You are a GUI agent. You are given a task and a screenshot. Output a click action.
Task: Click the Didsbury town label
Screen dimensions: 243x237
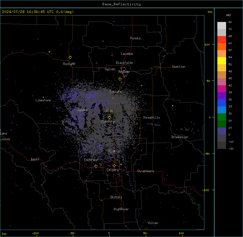pyautogui.click(x=108, y=121)
